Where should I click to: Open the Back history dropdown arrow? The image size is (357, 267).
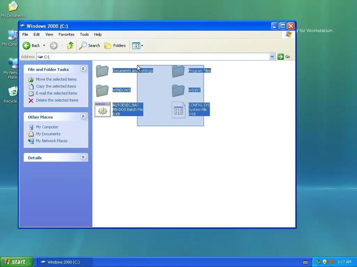tap(44, 46)
